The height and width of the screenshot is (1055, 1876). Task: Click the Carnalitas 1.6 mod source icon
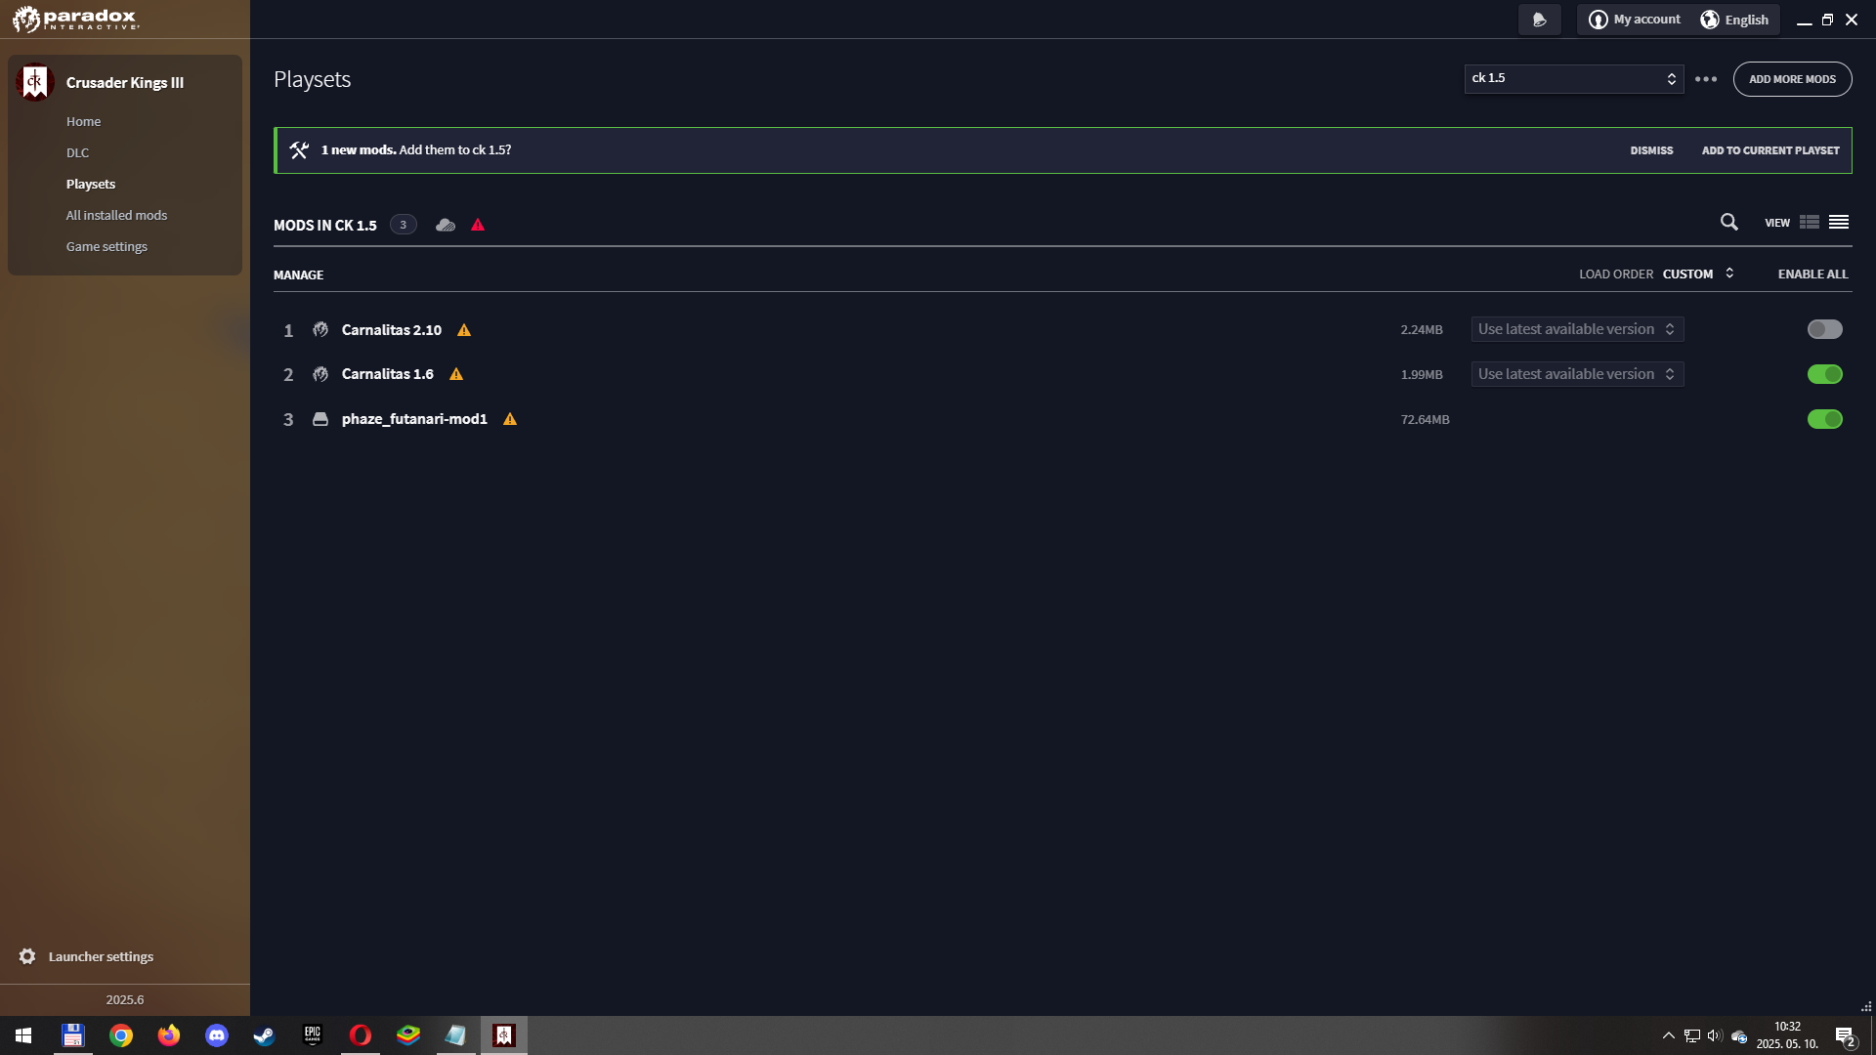[320, 374]
